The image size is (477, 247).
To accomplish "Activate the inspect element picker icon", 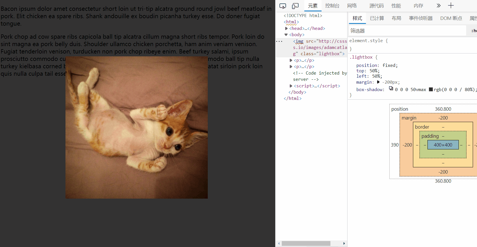I will (283, 6).
